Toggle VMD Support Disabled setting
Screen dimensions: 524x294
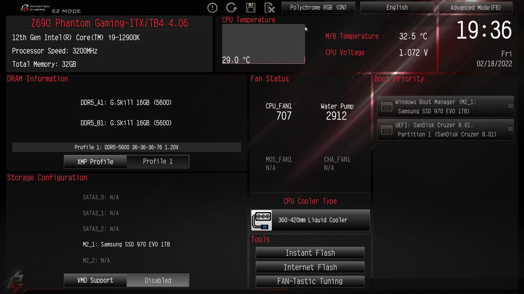[x=158, y=281]
